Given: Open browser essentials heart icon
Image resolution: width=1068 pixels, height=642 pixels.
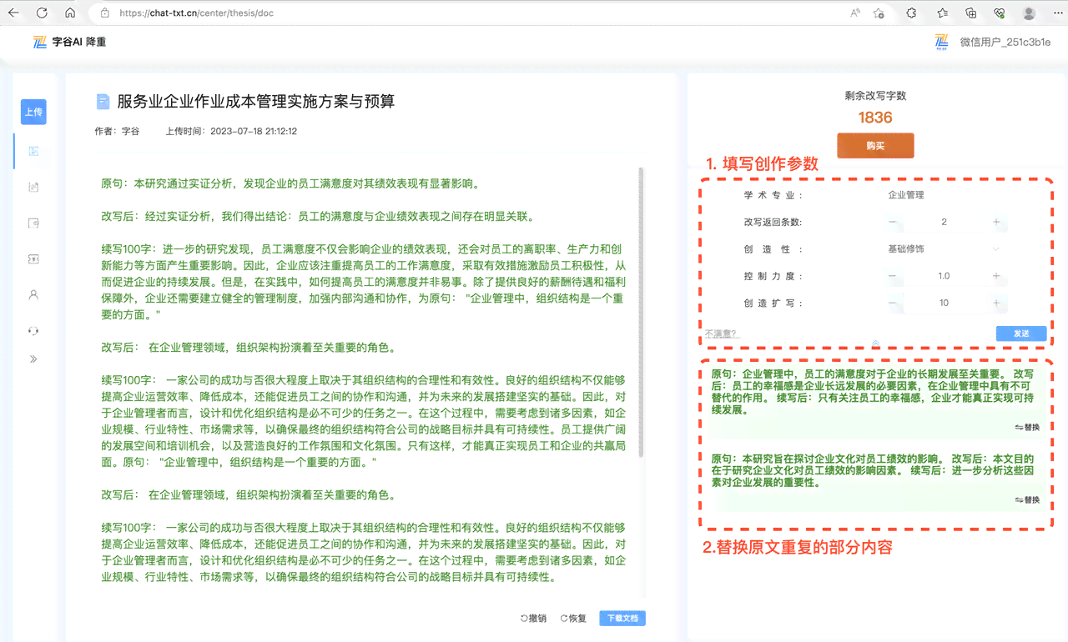Looking at the screenshot, I should 999,13.
